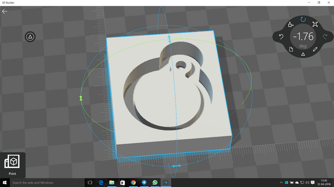This screenshot has height=187, width=334.
Task: Click the Search the web and Windows box
Action: (47, 182)
